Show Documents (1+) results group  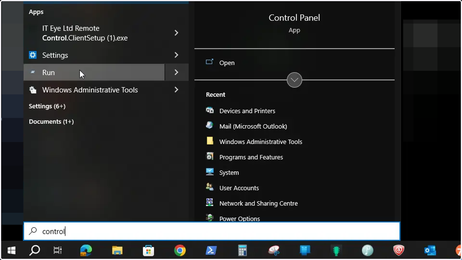(x=51, y=122)
